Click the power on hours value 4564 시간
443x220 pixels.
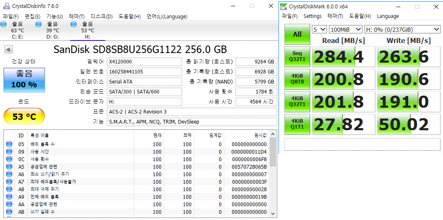coord(256,102)
